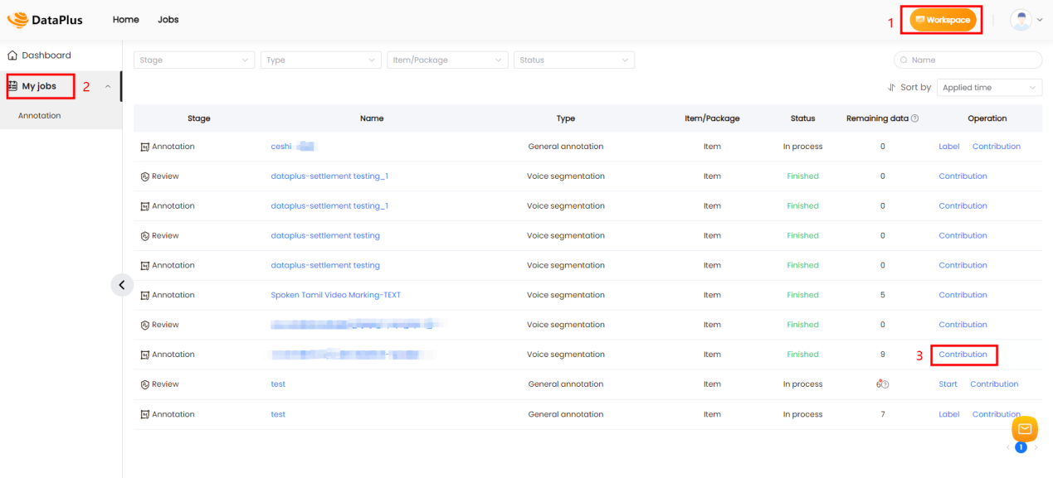Go to the Home menu
The width and height of the screenshot is (1053, 478).
pyautogui.click(x=125, y=19)
